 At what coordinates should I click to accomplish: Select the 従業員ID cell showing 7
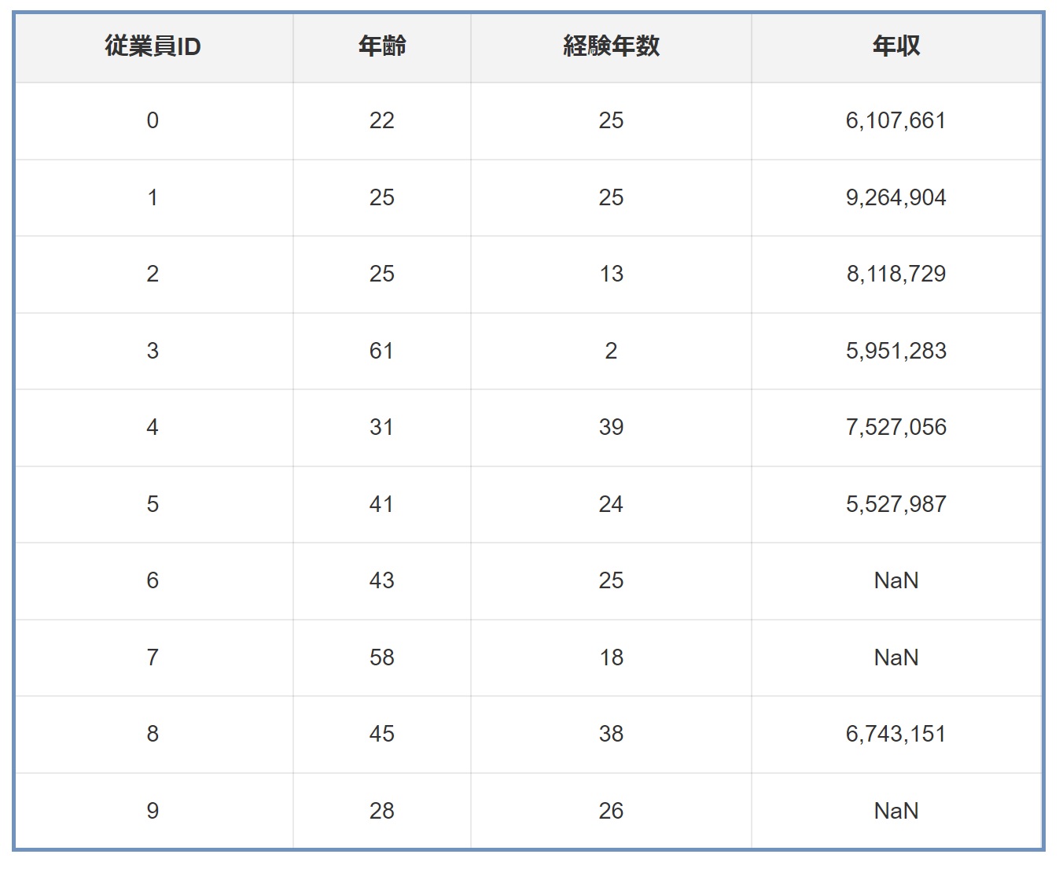coord(153,657)
